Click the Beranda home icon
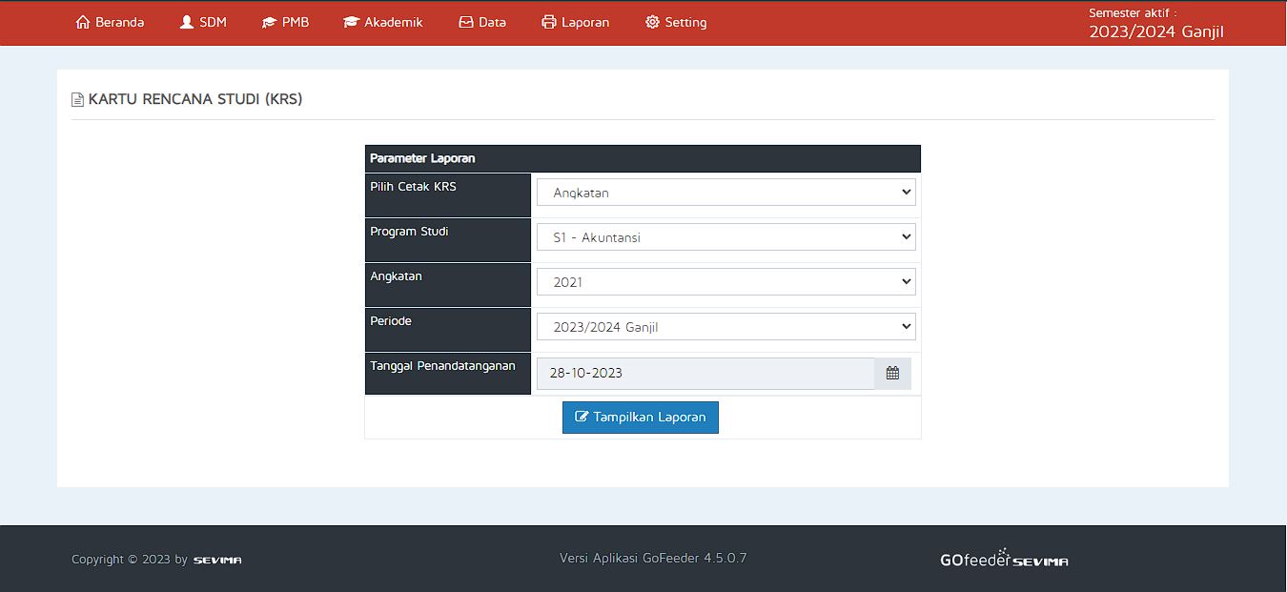 (83, 22)
